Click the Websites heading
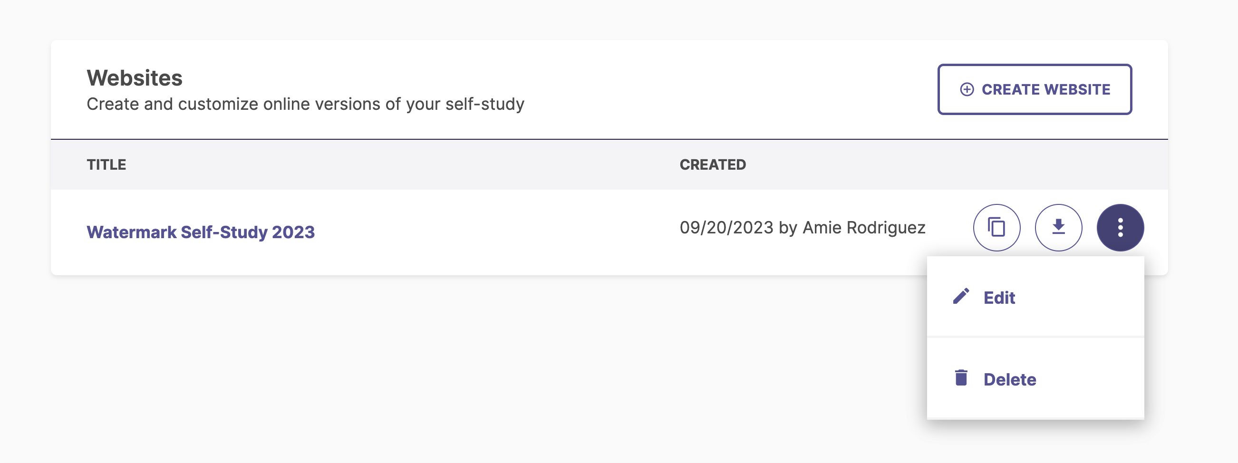 coord(135,78)
